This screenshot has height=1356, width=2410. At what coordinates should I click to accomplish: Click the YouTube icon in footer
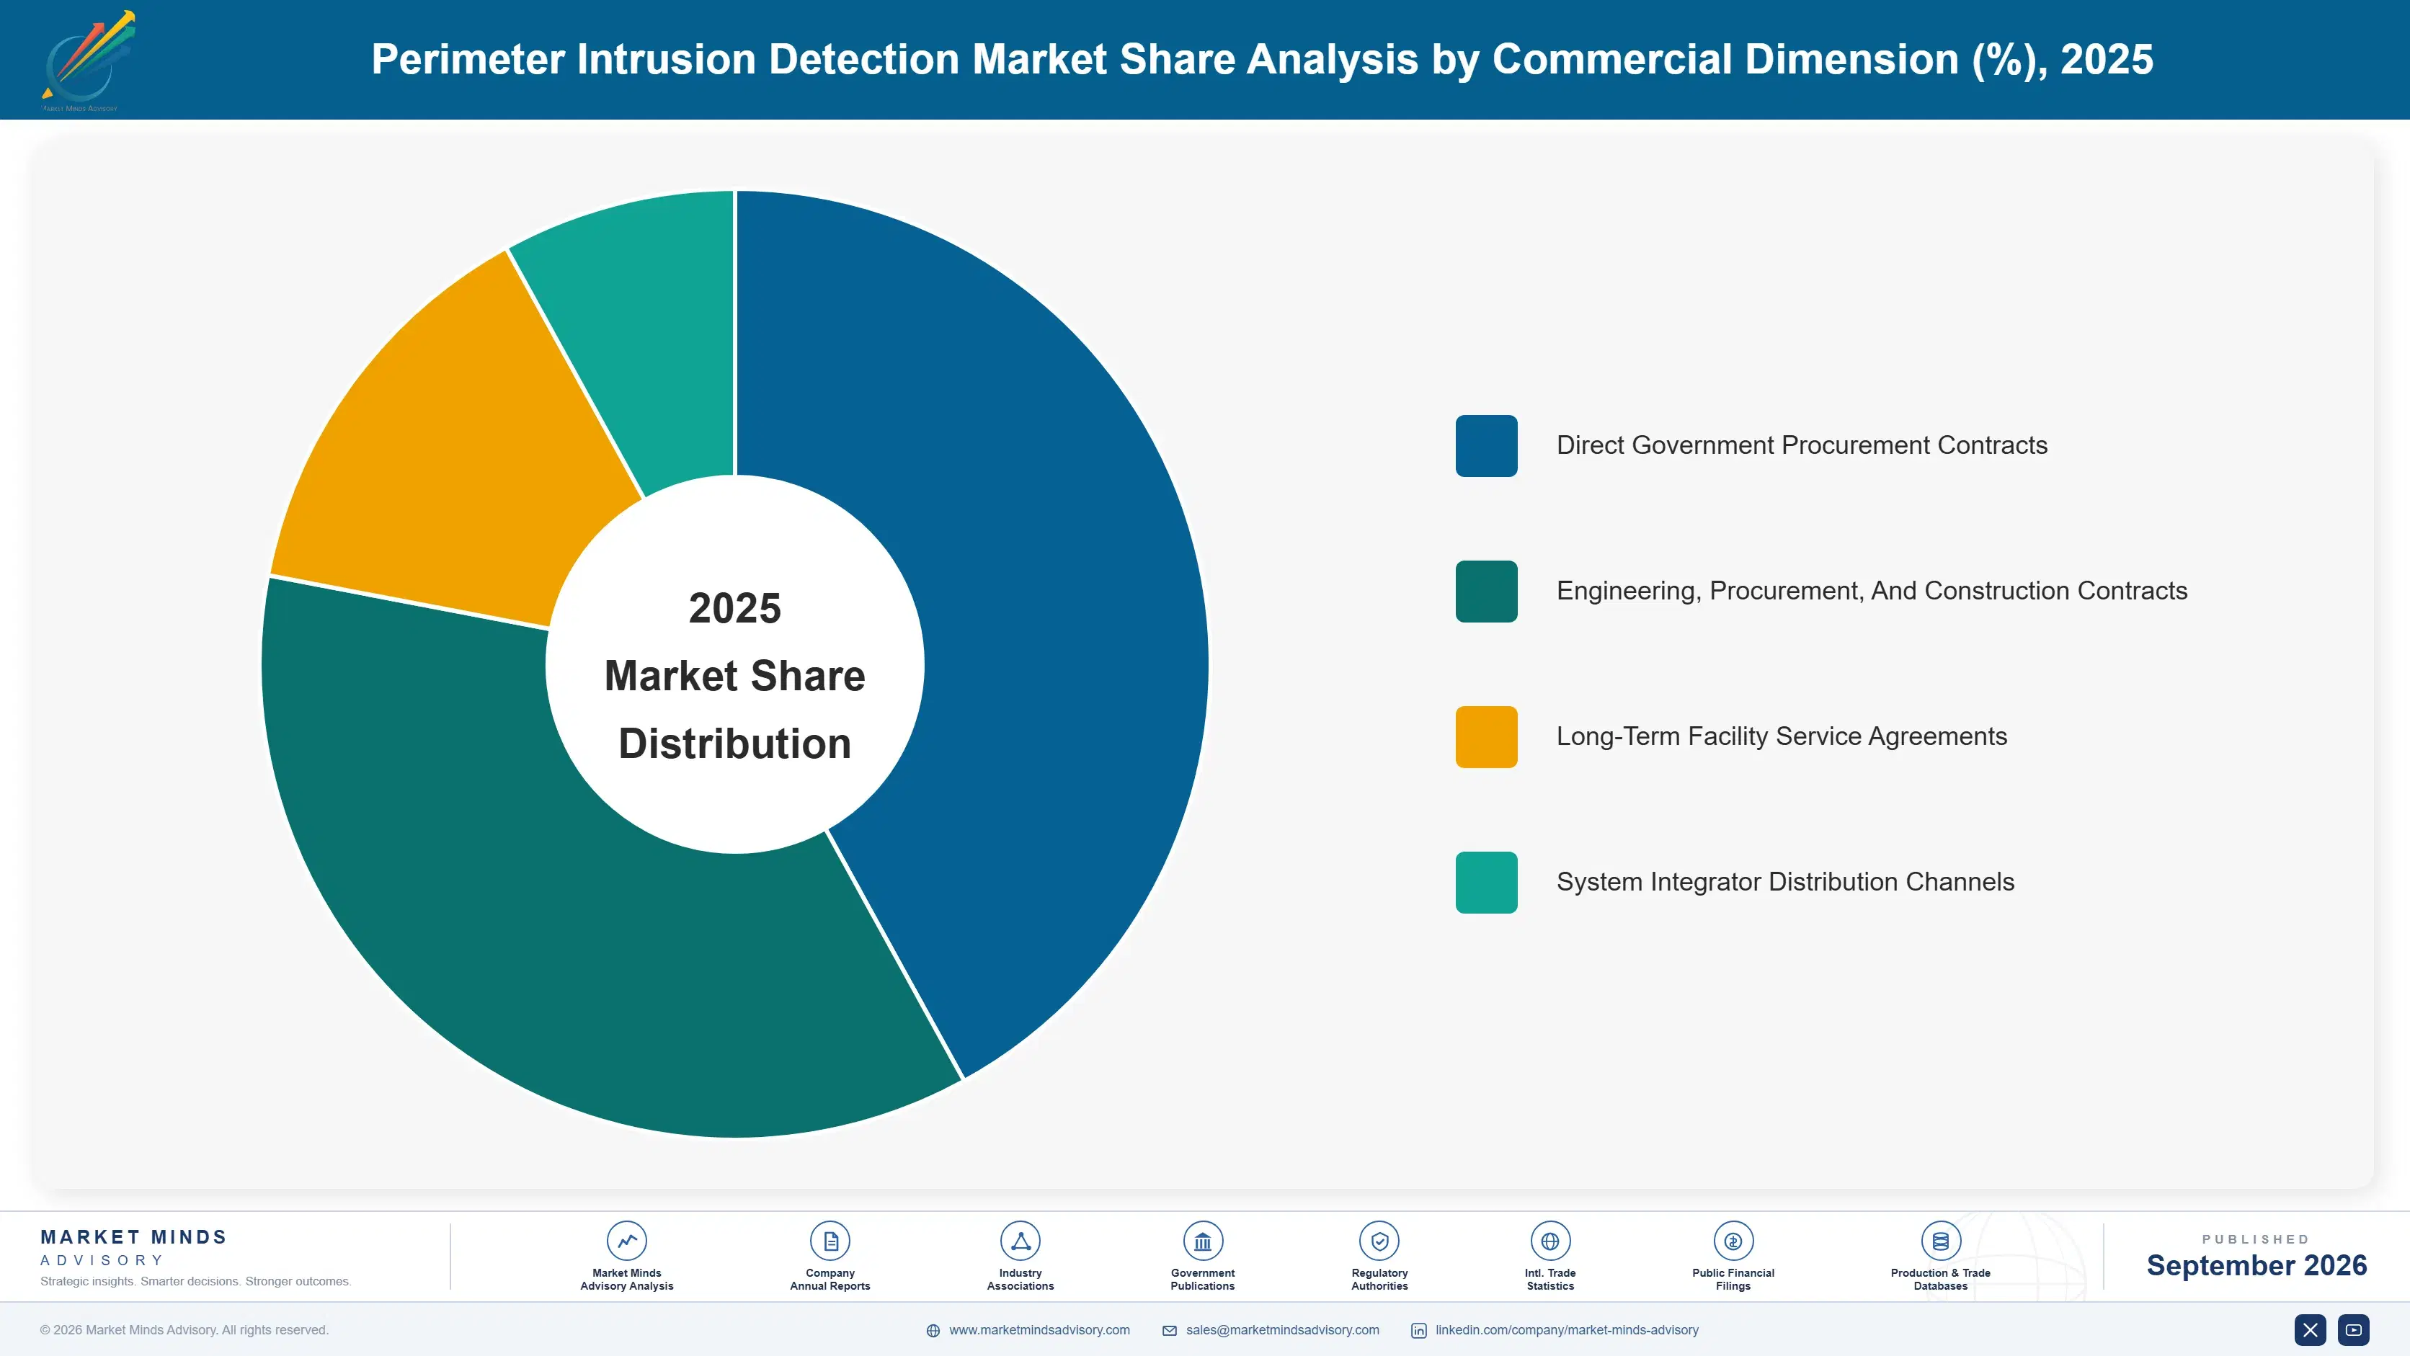tap(2353, 1330)
